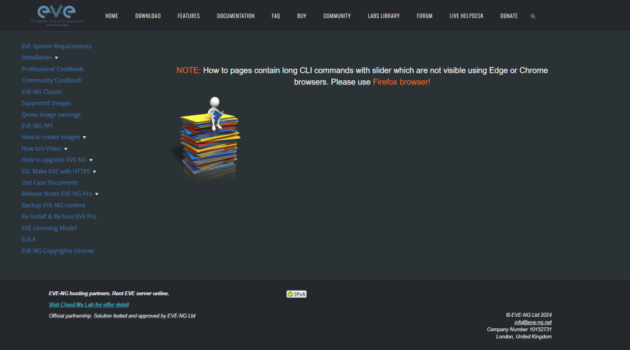Viewport: 630px width, 350px height.
Task: Open the Community menu item
Action: tap(337, 16)
